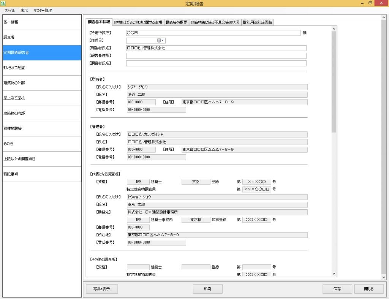Click the 所有者 氏名 field 渋谷 二郎
The height and width of the screenshot is (299, 389).
[217, 95]
